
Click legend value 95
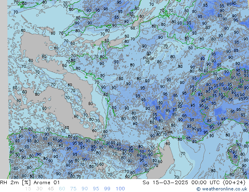pyautogui.click(x=96, y=189)
